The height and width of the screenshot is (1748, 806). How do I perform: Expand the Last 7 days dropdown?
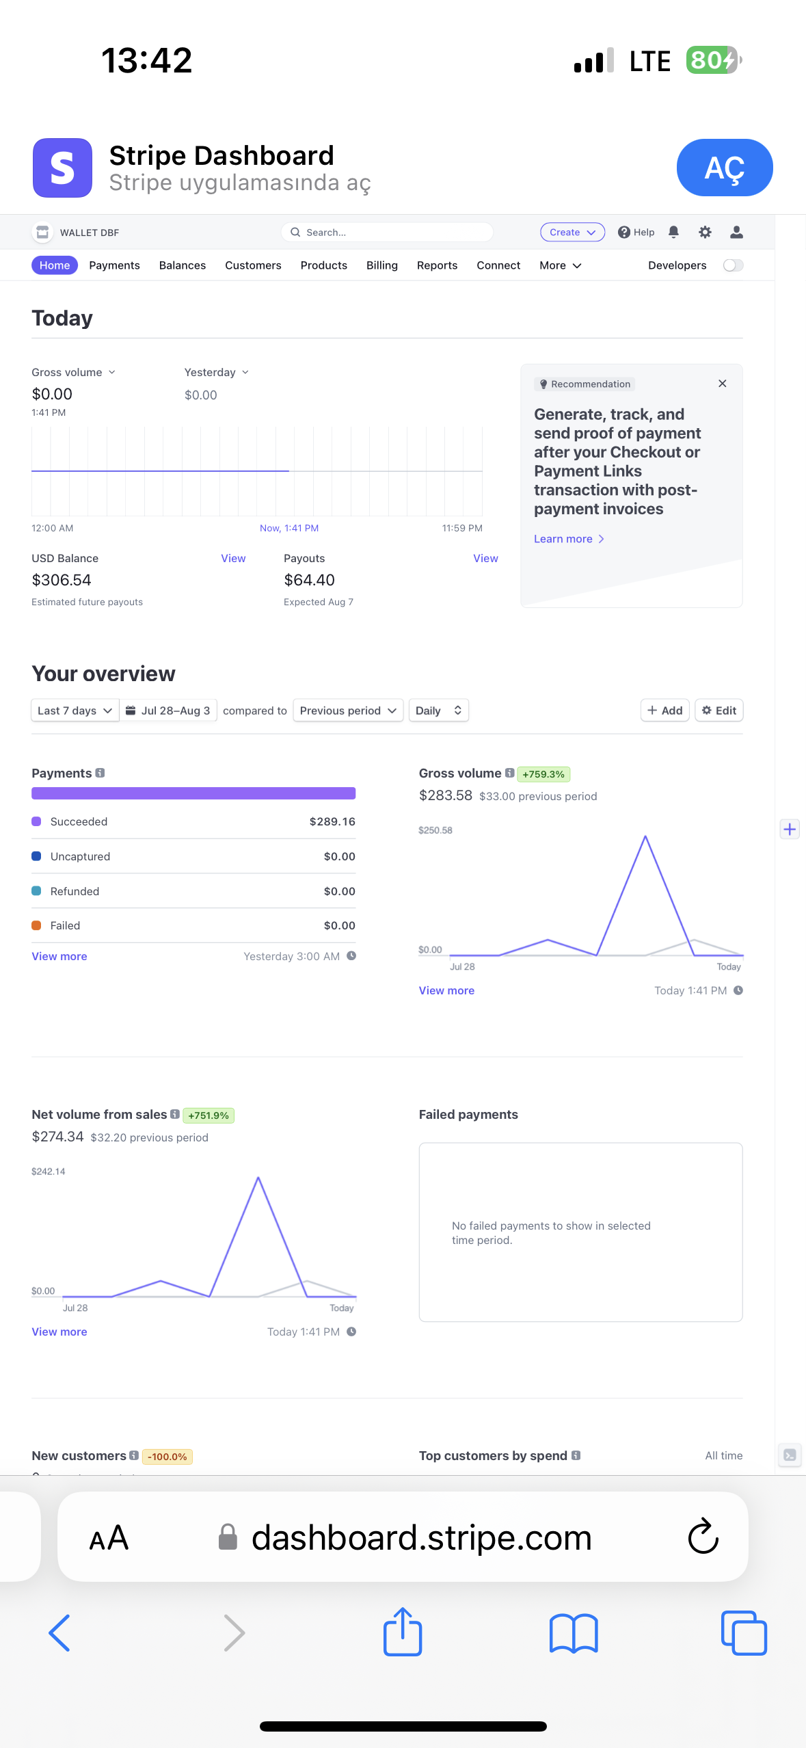coord(75,711)
